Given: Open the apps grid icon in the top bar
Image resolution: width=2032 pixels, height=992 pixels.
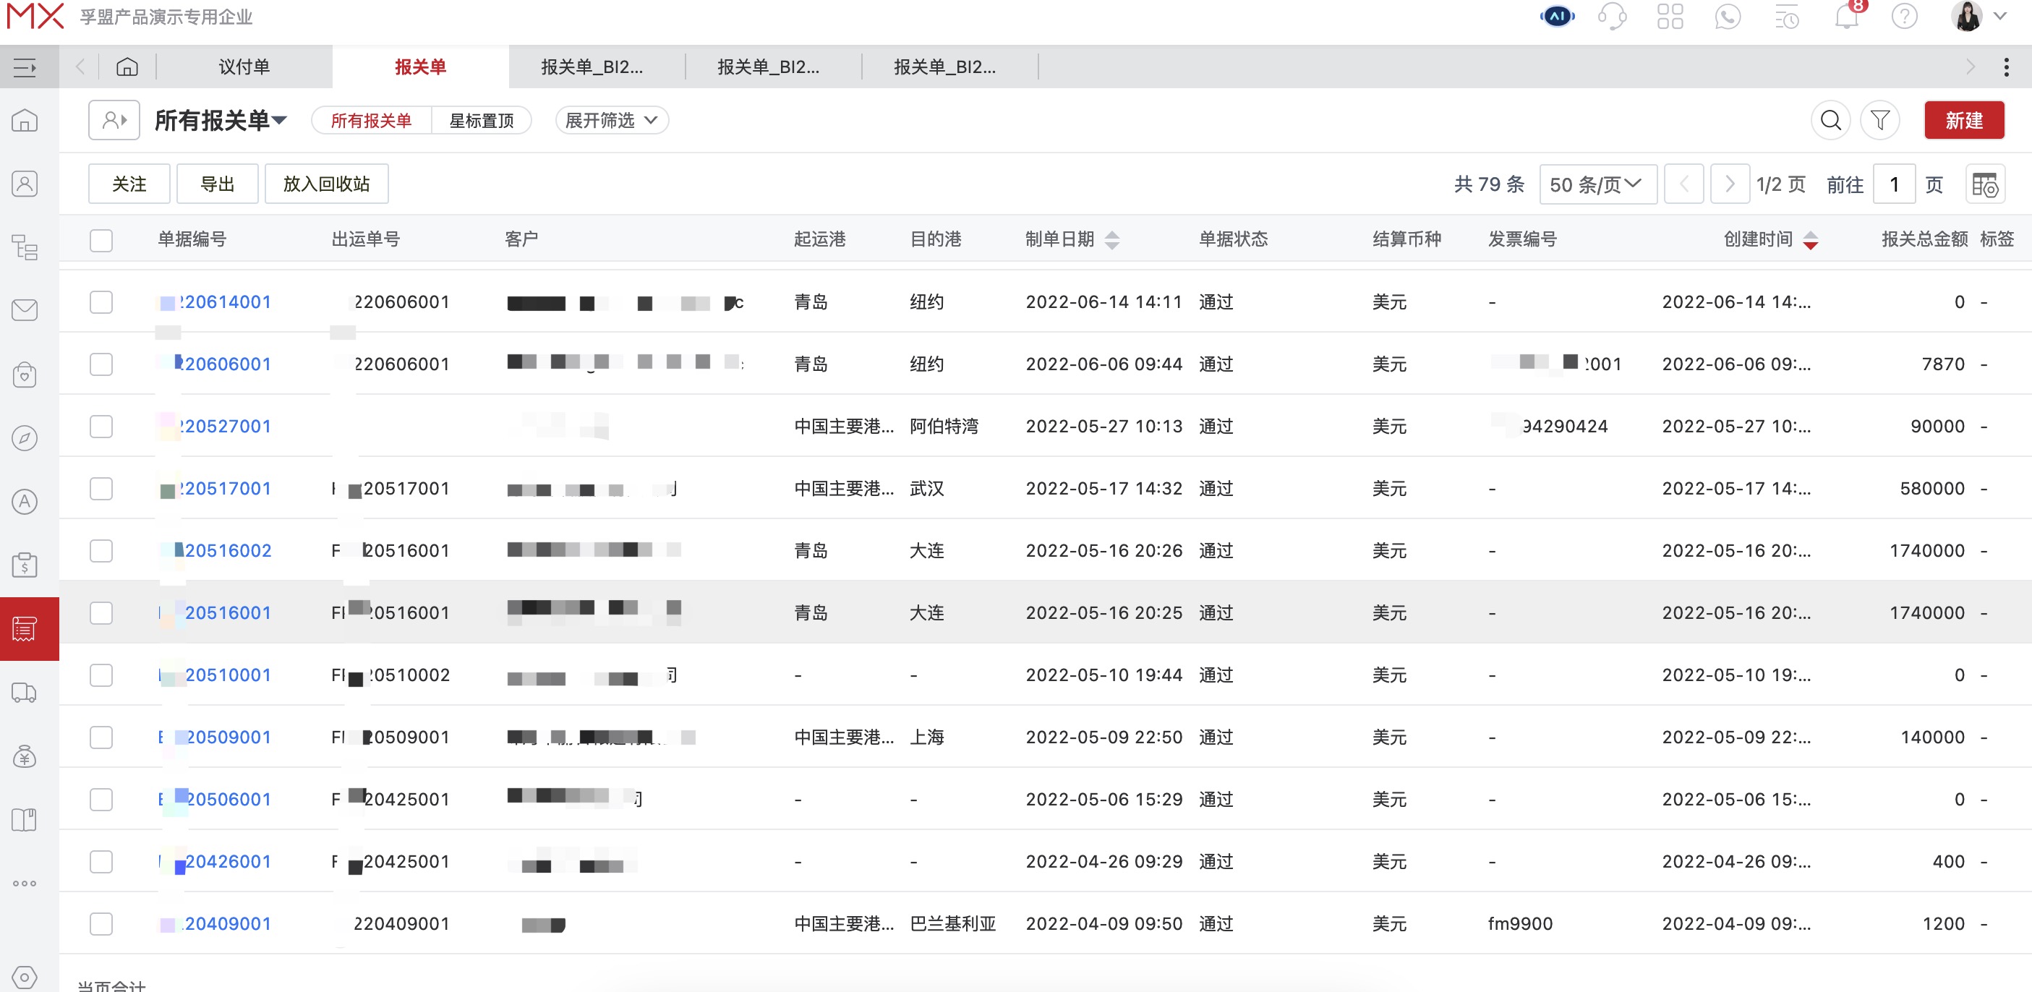Looking at the screenshot, I should coord(1670,16).
